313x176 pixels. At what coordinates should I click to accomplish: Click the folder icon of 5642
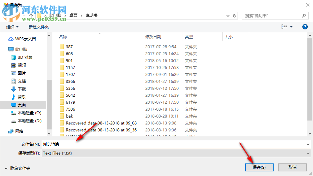pos(62,95)
